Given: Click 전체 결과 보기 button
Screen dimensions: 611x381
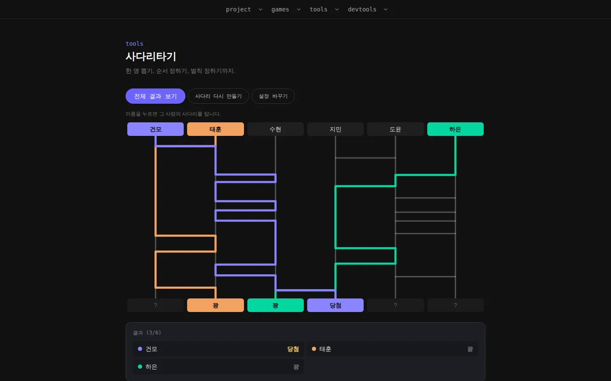Looking at the screenshot, I should (x=155, y=96).
